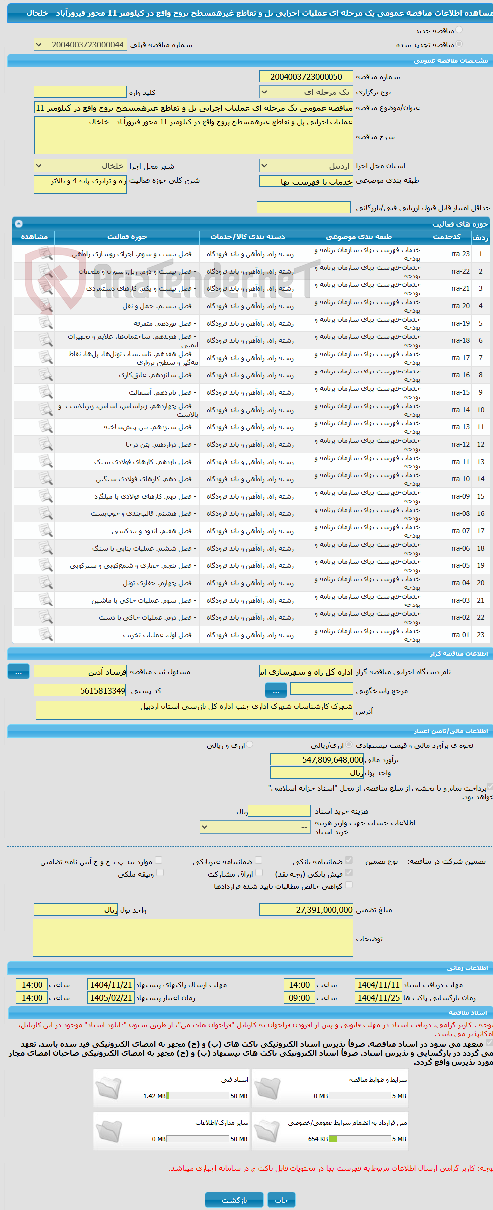Open view icon for row rra-09
This screenshot has height=1210, width=493.
click(45, 496)
